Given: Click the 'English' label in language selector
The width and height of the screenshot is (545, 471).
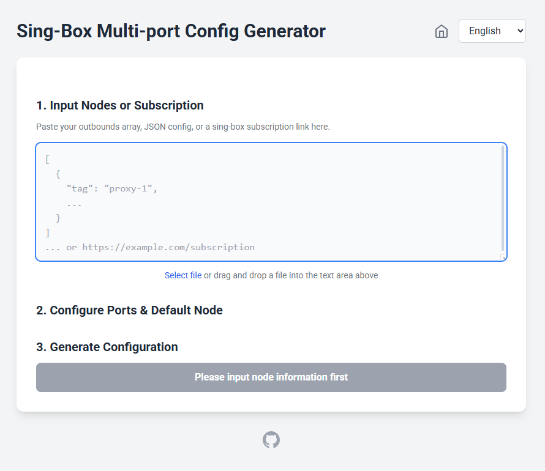Looking at the screenshot, I should pos(485,31).
